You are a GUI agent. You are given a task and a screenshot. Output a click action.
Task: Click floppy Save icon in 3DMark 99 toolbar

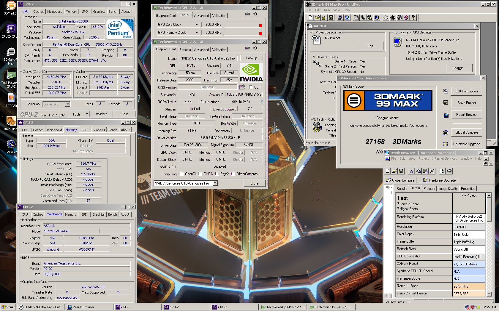331,18
